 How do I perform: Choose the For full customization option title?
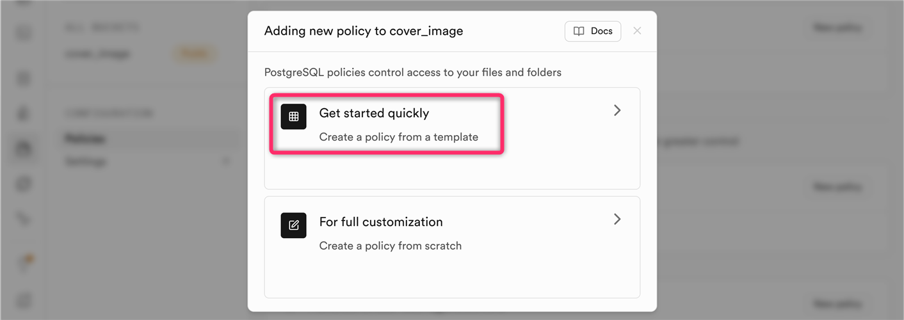tap(381, 222)
